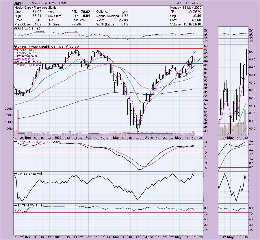
Task: Click the BMY ticker symbol
Action: [17, 3]
